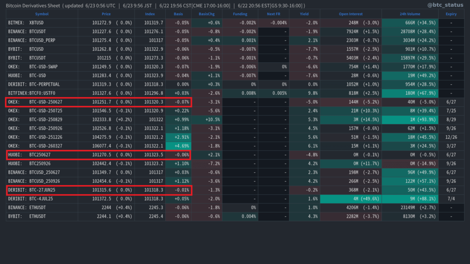The width and height of the screenshot is (470, 264).
Task: Select the OKEX: BTC-USD-250926 symbol cell
Action: pyautogui.click(x=42, y=128)
